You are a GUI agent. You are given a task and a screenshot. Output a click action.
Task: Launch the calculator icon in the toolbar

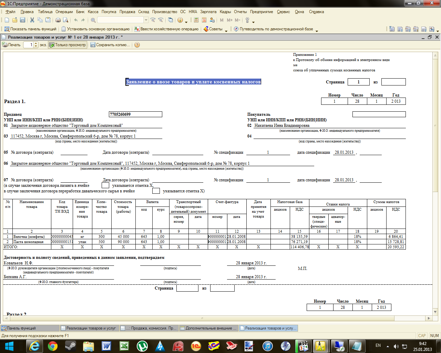(196, 20)
